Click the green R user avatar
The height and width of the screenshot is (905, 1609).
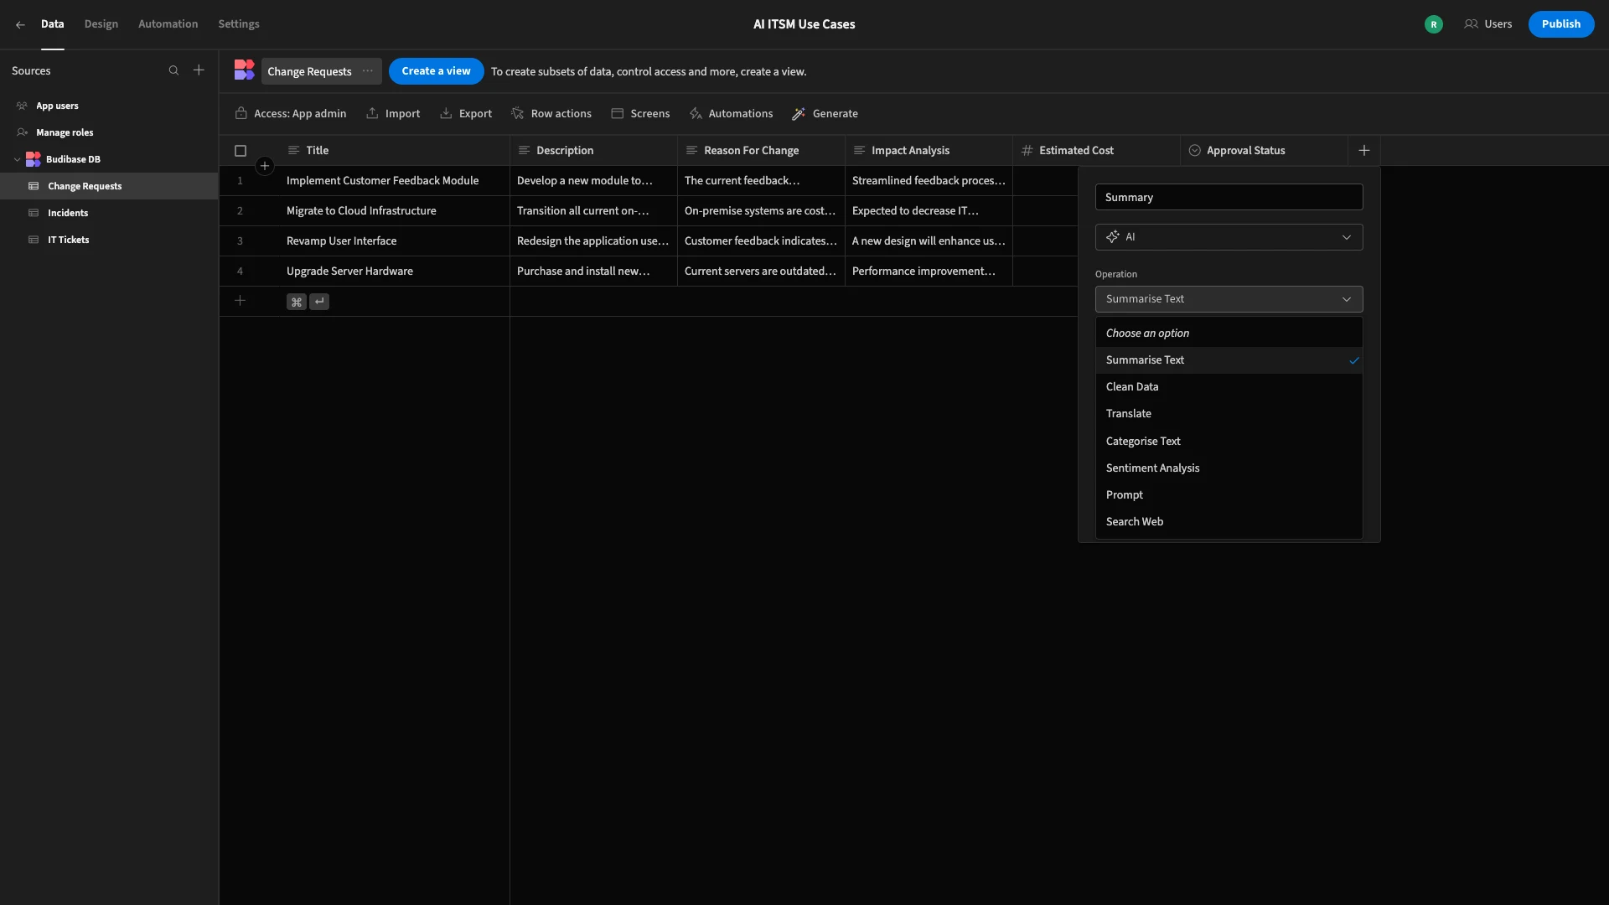pyautogui.click(x=1434, y=24)
